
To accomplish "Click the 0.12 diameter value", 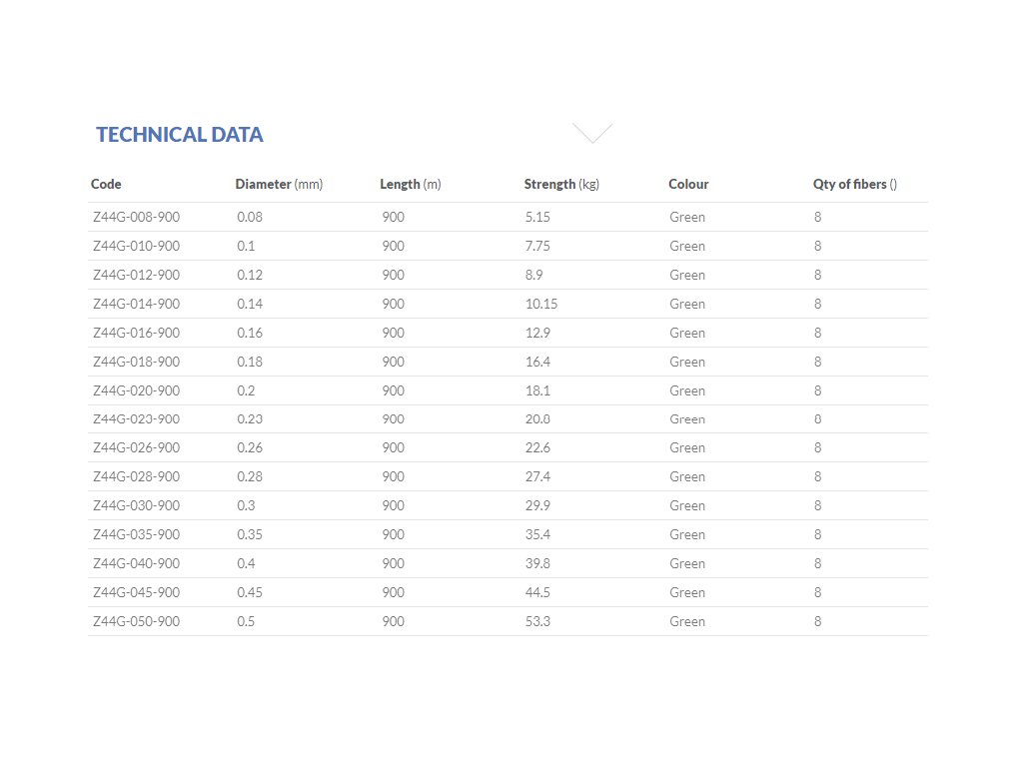I will [x=250, y=275].
